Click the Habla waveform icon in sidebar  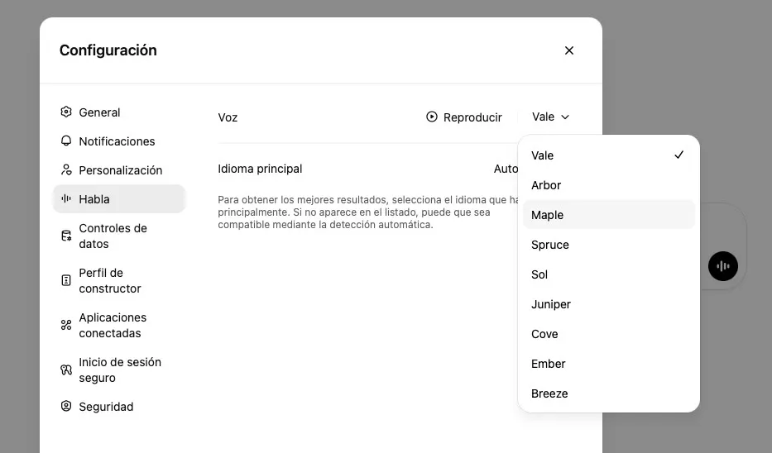tap(66, 198)
